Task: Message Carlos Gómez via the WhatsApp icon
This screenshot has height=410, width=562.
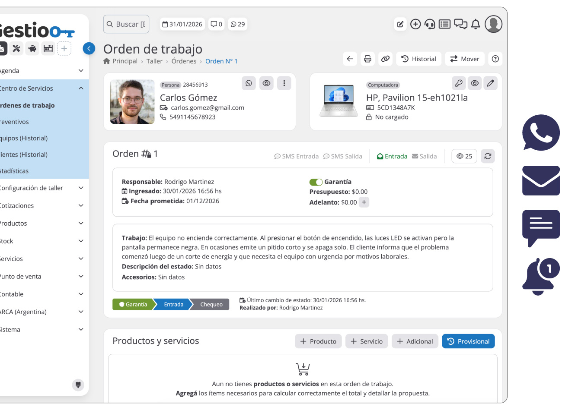Action: point(249,83)
